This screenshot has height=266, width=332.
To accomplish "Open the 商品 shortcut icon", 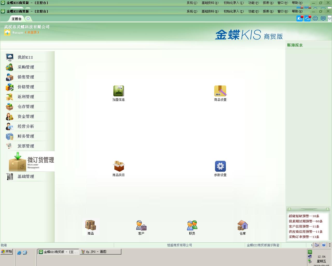I will pos(91,228).
